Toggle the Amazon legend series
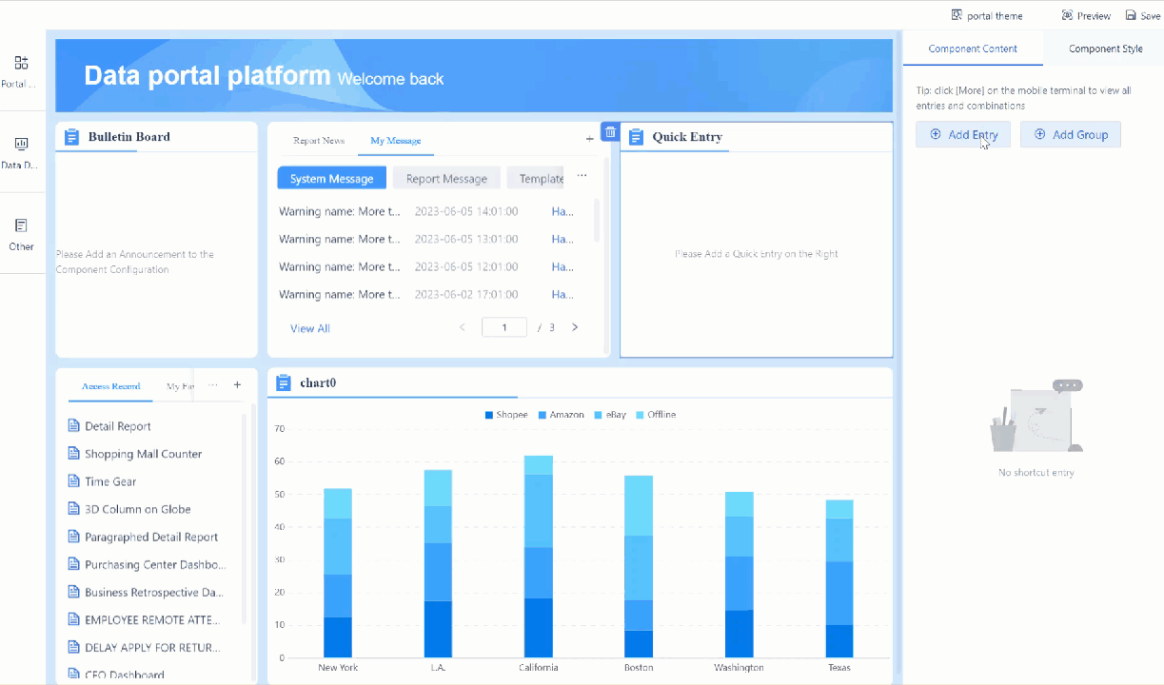Viewport: 1164px width, 685px height. pos(561,415)
